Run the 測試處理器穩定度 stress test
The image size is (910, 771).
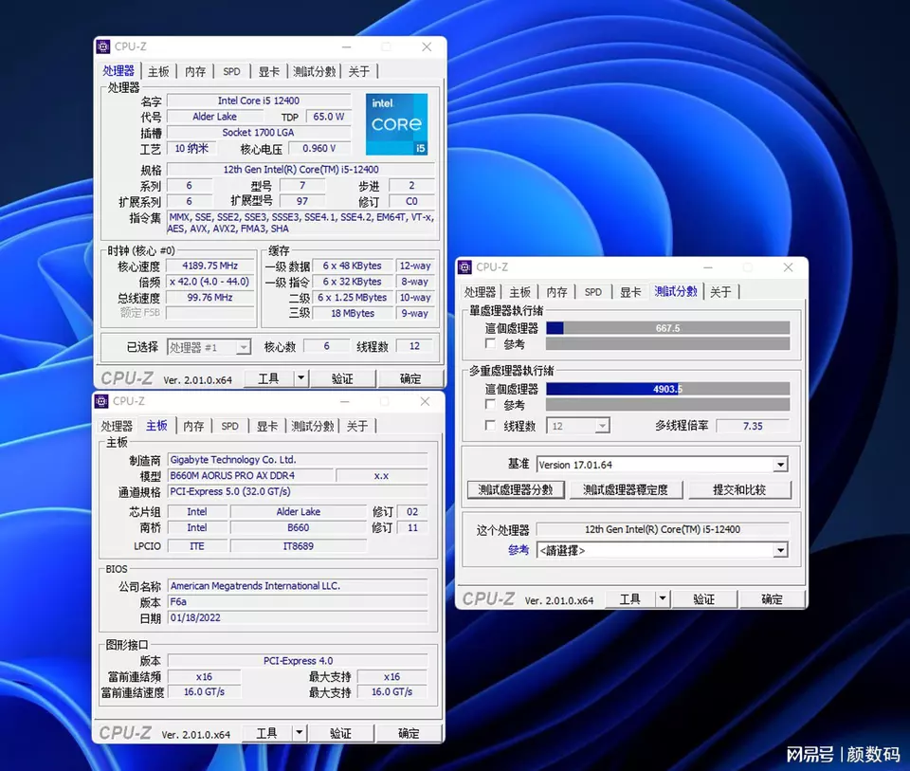(x=626, y=489)
